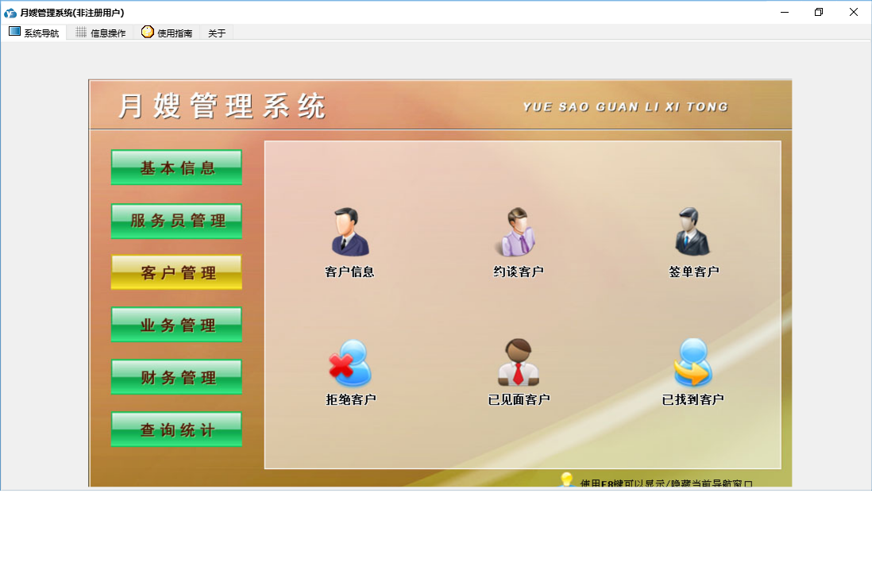Click the 客户信息 text label
Viewport: 872px width, 566px height.
[349, 271]
